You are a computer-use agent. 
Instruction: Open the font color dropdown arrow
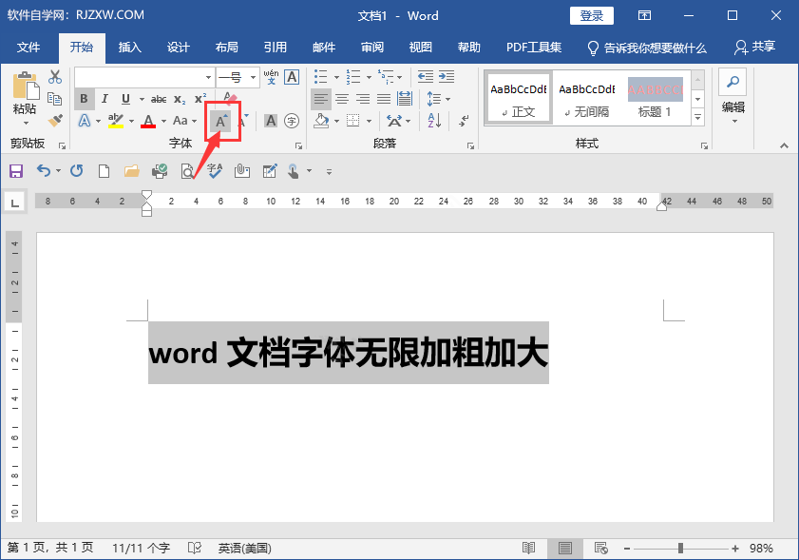(x=164, y=120)
